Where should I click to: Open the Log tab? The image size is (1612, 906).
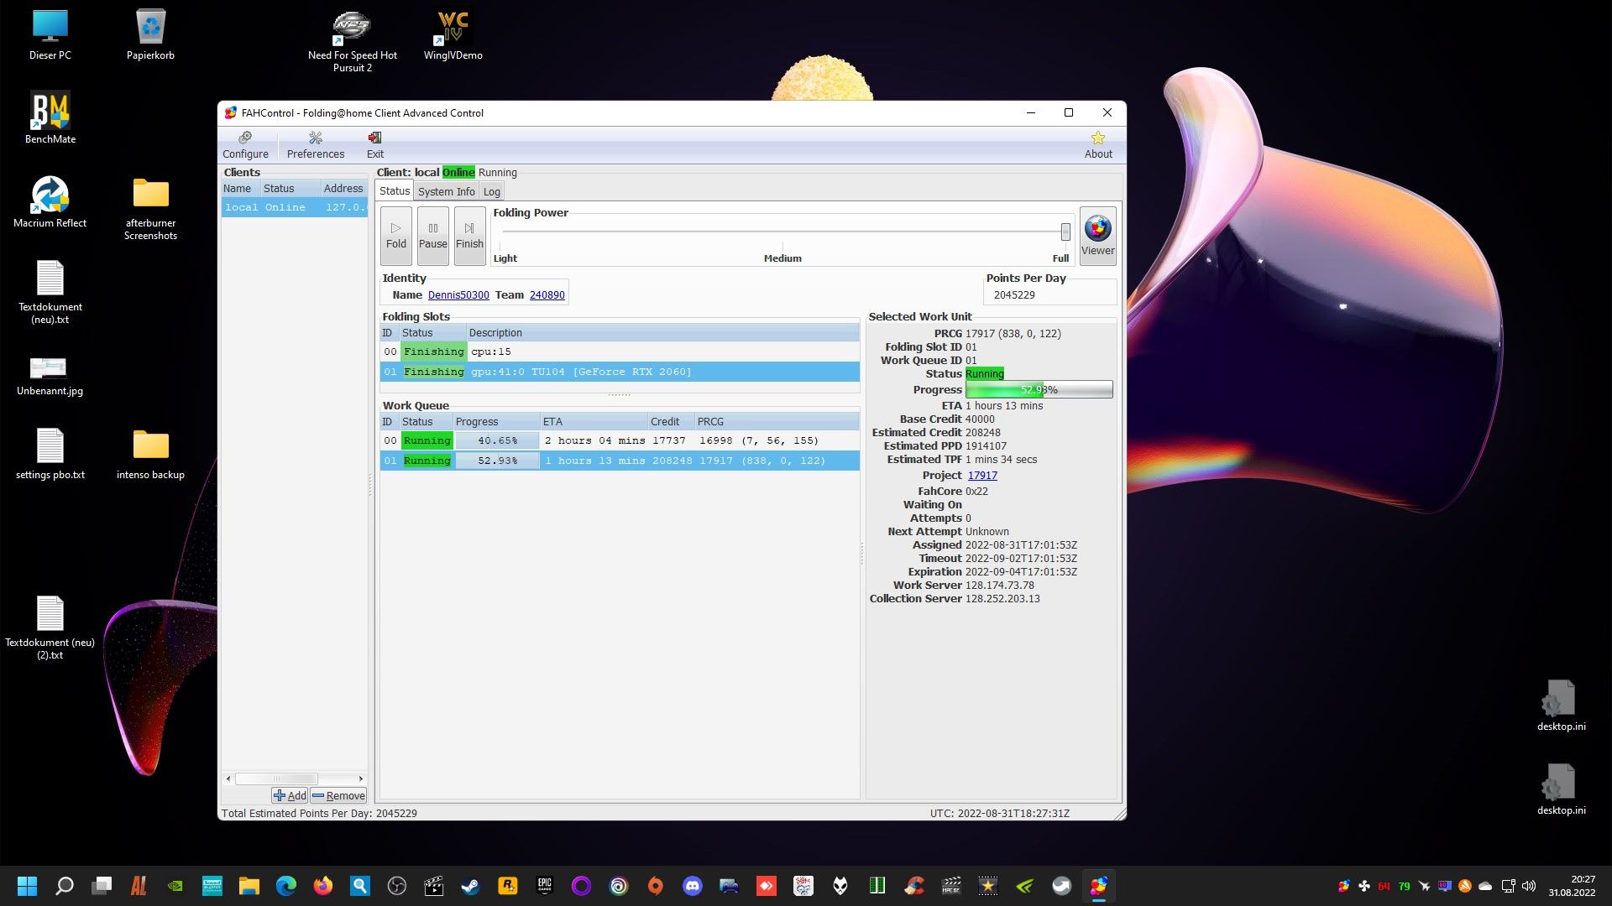pos(492,192)
